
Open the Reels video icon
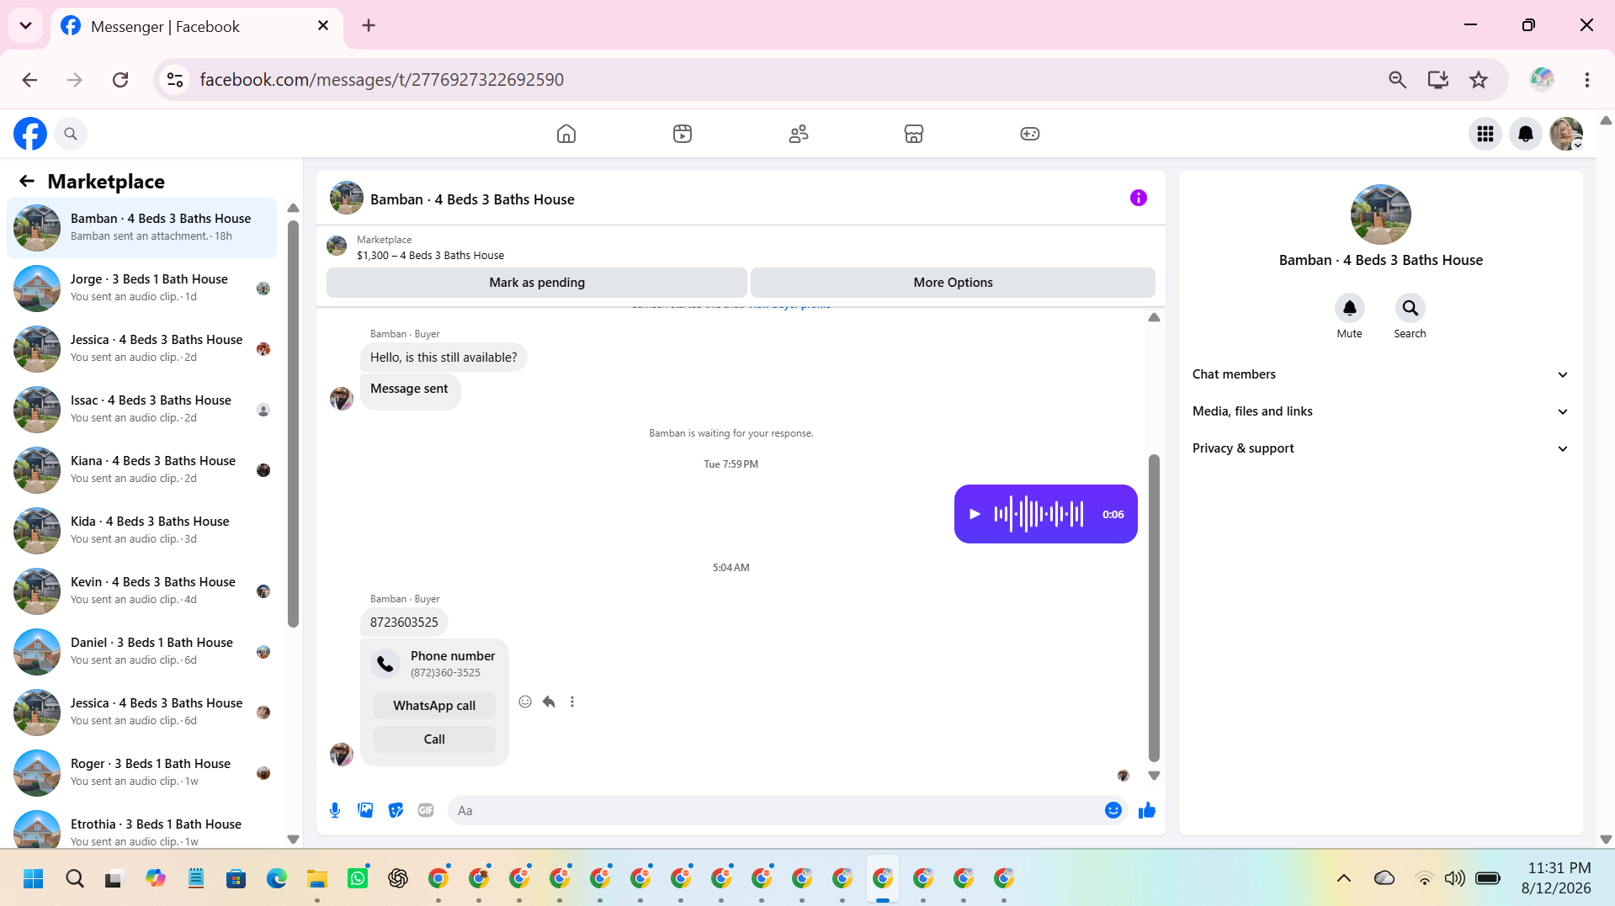point(683,134)
